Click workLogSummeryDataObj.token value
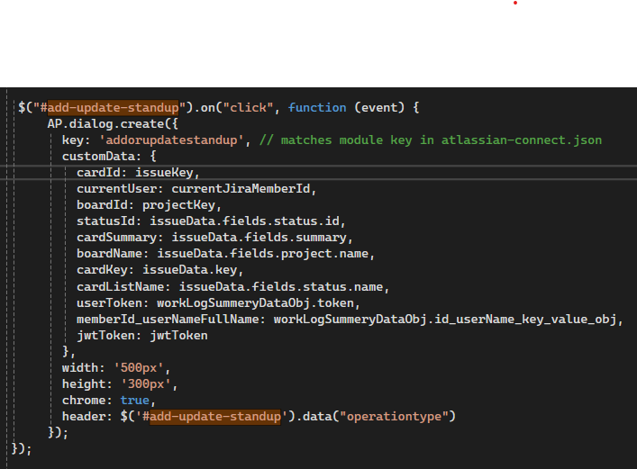The image size is (637, 469). tap(255, 303)
